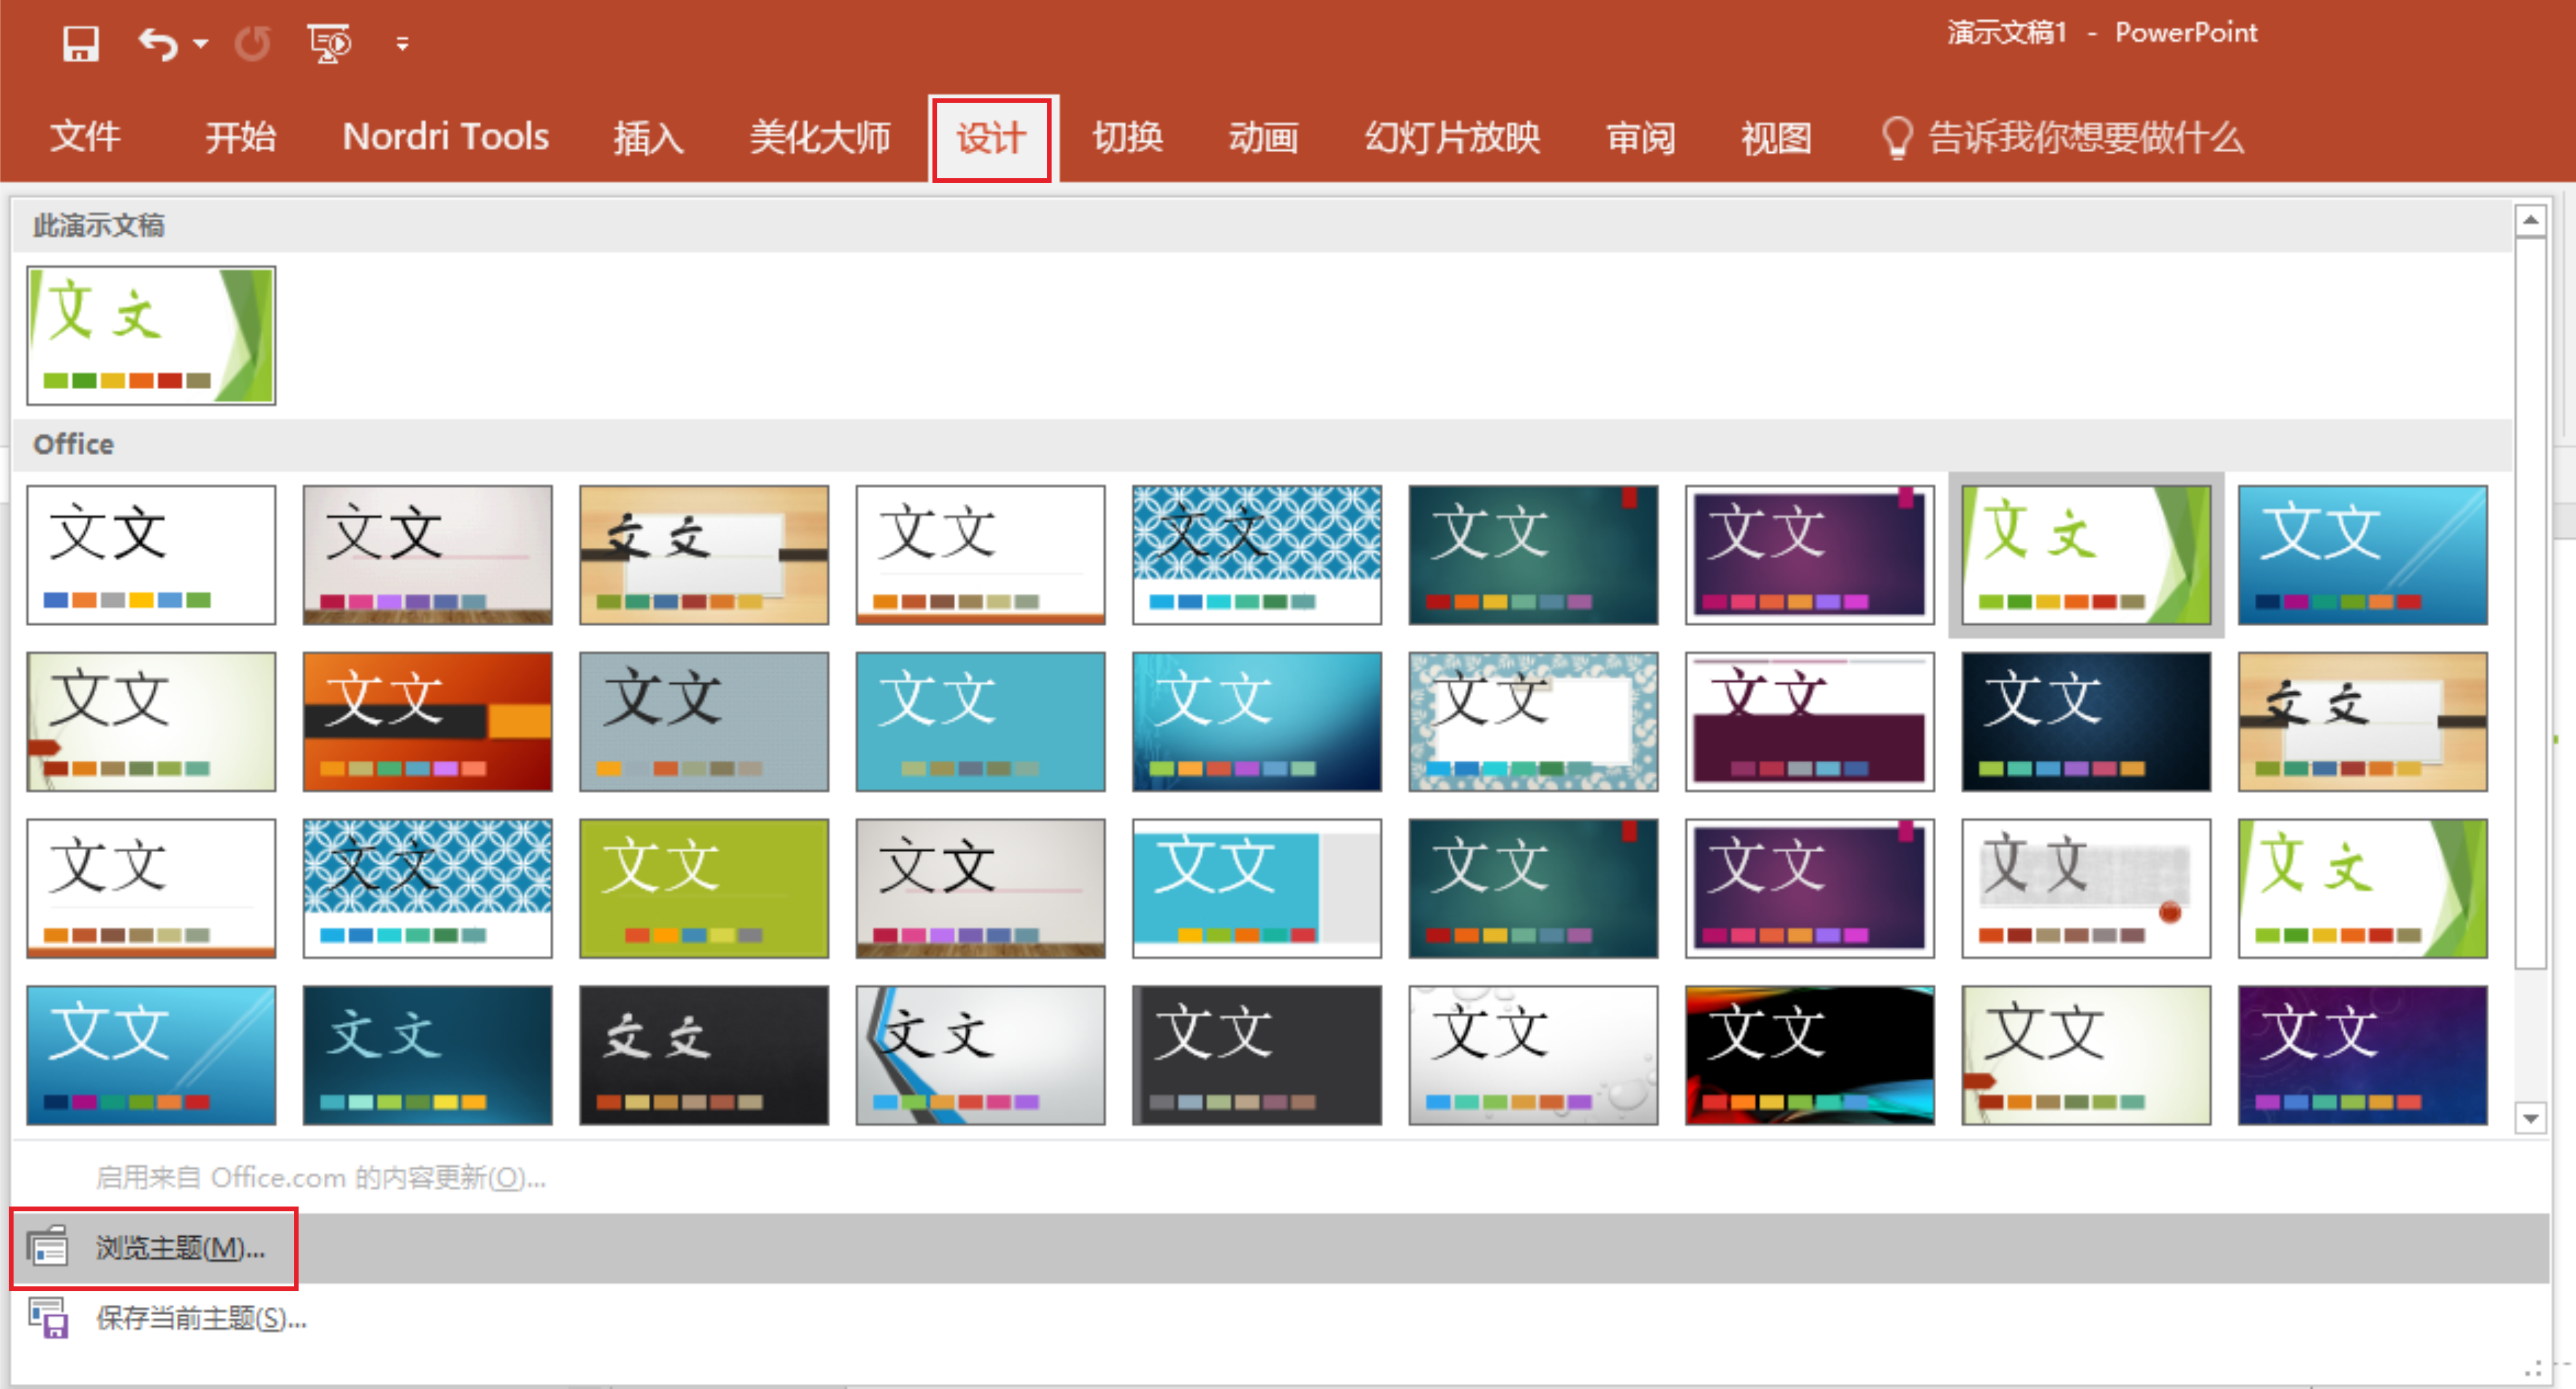This screenshot has width=2576, height=1389.
Task: Choose 保存当前主题(S)... option
Action: (x=200, y=1318)
